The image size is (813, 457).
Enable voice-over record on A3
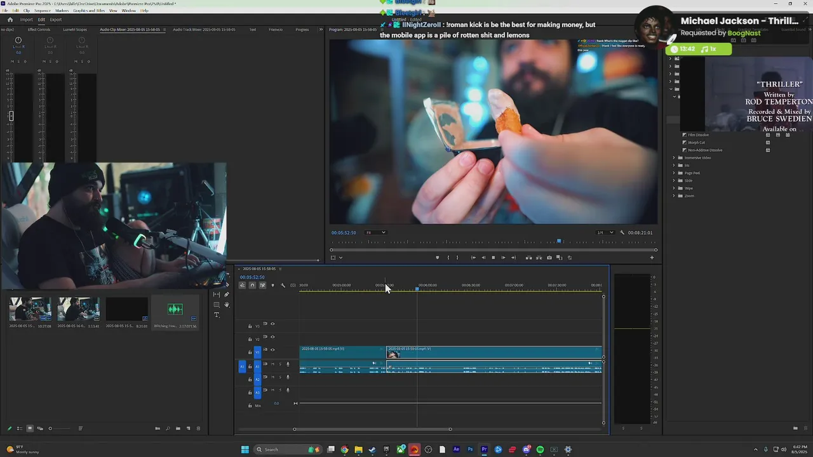pyautogui.click(x=288, y=390)
